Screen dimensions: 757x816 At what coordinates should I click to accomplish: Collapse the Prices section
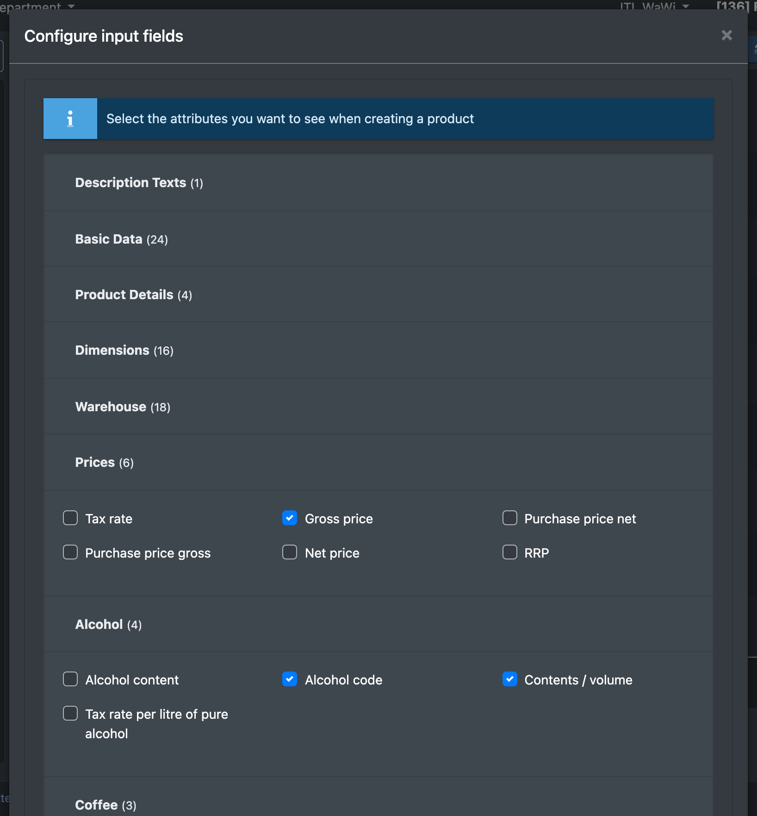click(378, 463)
